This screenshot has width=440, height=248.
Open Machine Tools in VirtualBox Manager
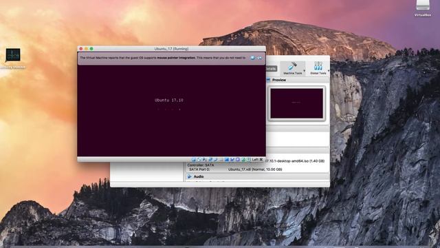pyautogui.click(x=292, y=68)
